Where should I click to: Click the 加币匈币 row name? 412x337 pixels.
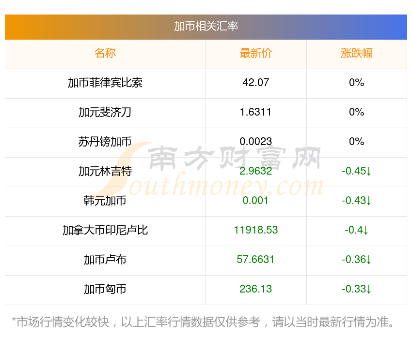(x=105, y=289)
